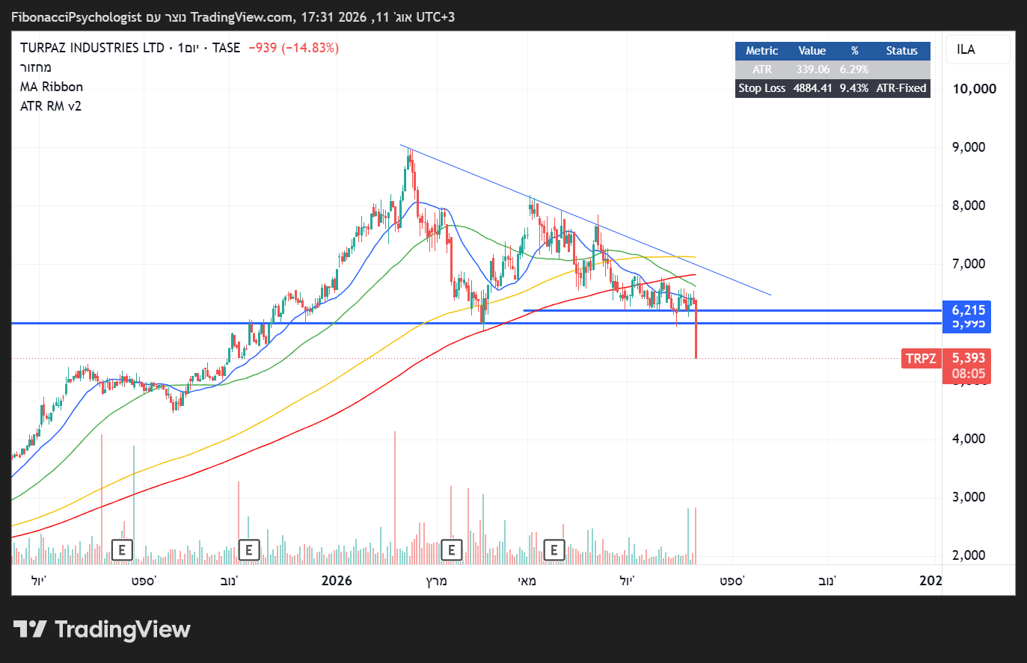Select the ATR RM v2 indicator legend
The image size is (1027, 663).
pyautogui.click(x=51, y=106)
